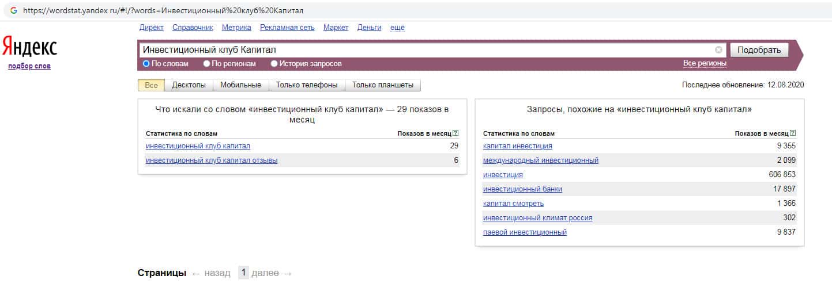Open the 'инвестиционный клуб капитал отзывы' query link
Image resolution: width=832 pixels, height=295 pixels.
click(x=212, y=160)
